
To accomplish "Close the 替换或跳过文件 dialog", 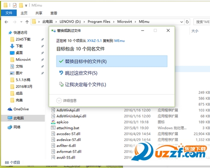I will (168, 30).
